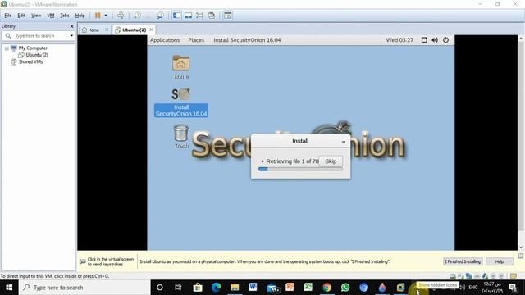Image resolution: width=525 pixels, height=295 pixels.
Task: Open Excel from taskbar
Action: click(x=308, y=288)
